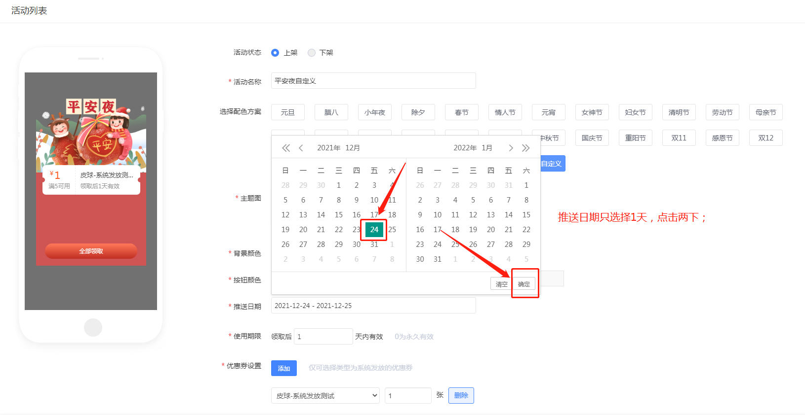Go to previous year in date picker
Screen dimensions: 805x415
click(x=286, y=148)
